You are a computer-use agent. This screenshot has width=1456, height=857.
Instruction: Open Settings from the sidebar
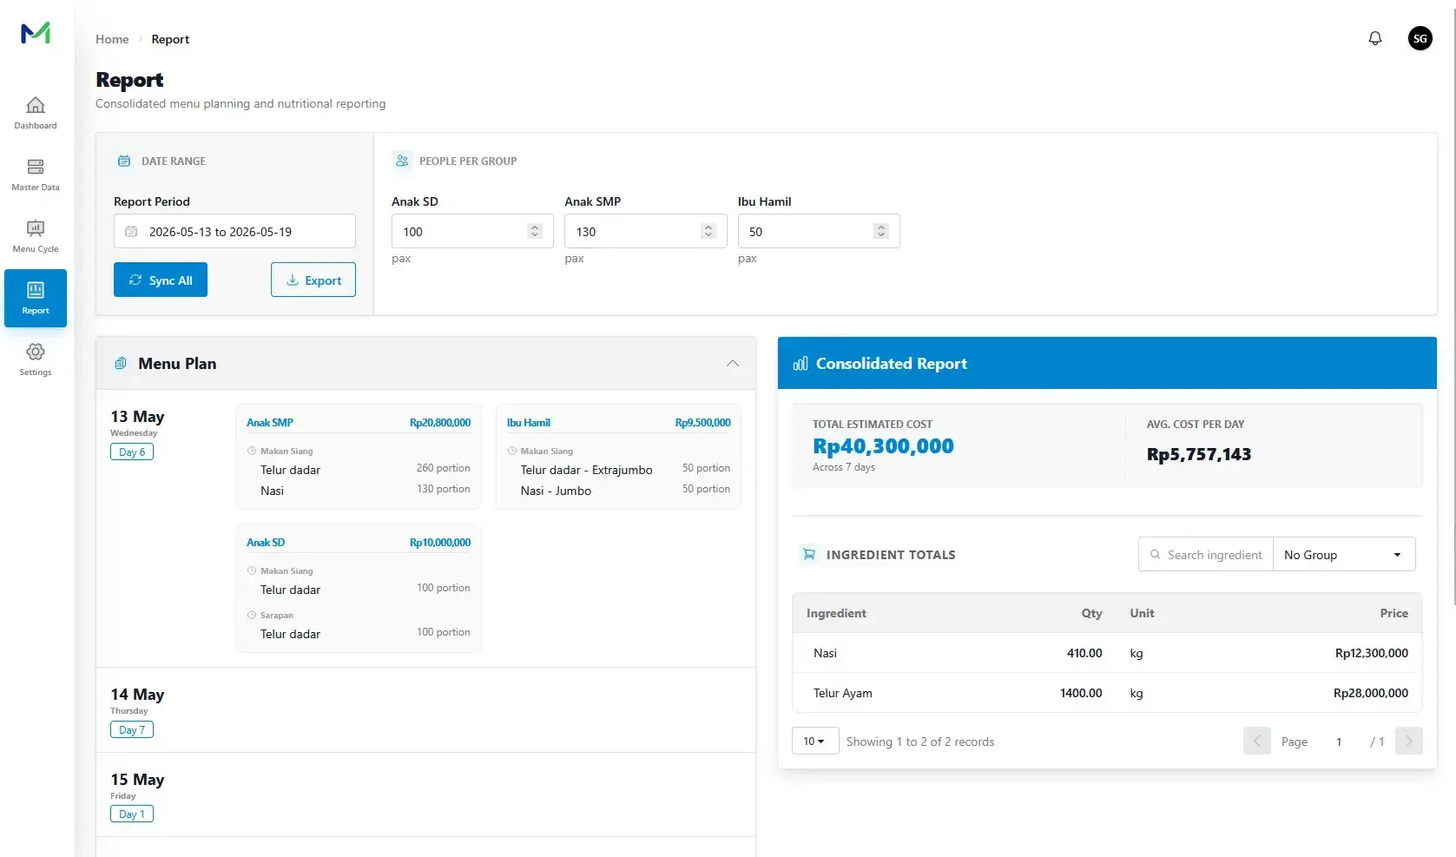point(36,360)
